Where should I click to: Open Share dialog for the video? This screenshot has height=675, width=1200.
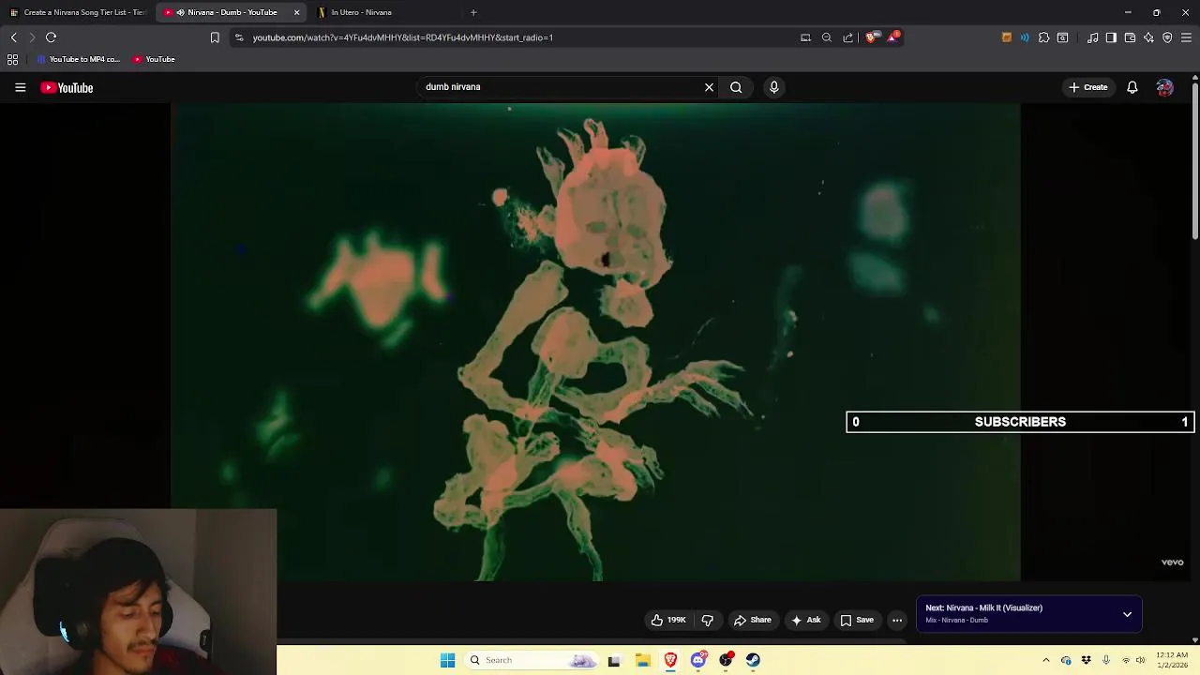[x=752, y=620]
